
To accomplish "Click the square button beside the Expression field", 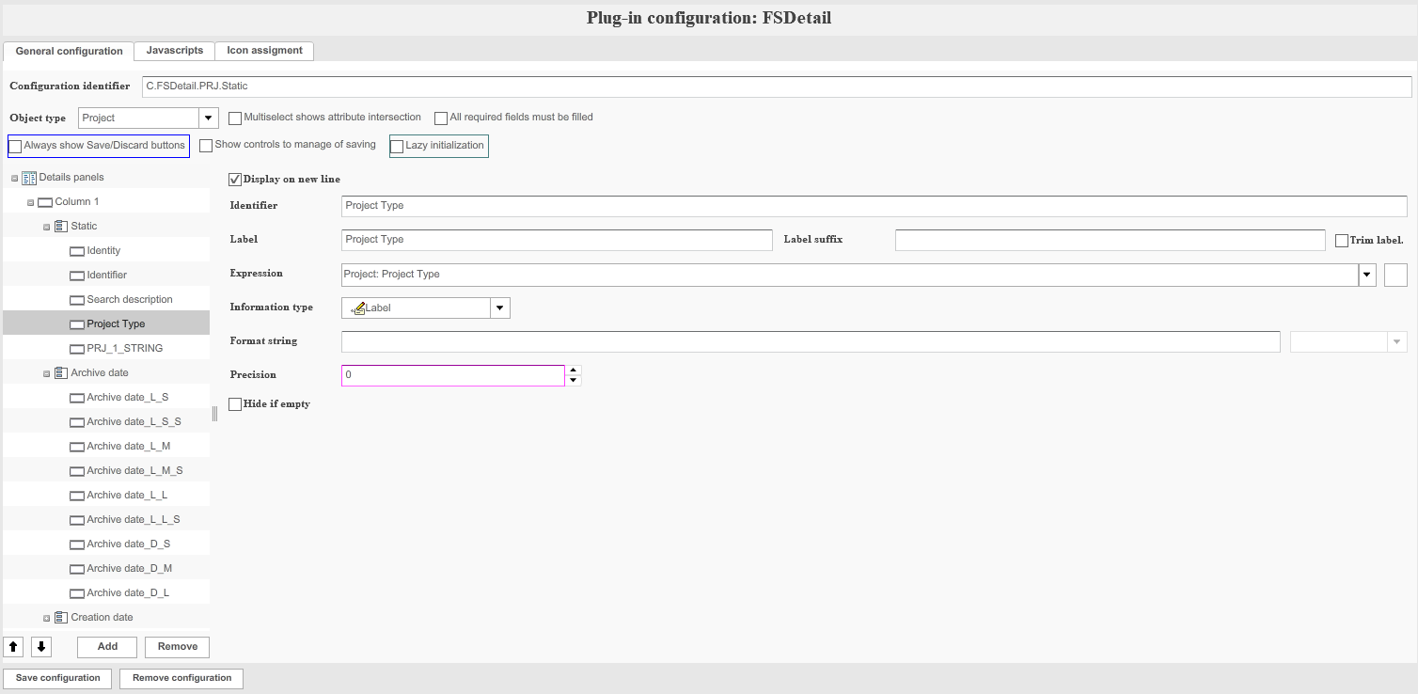I will 1395,275.
